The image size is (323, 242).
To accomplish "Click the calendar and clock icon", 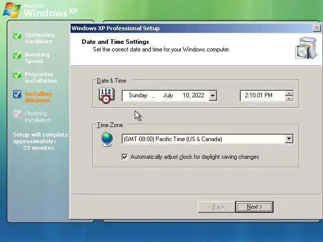I will click(x=106, y=96).
